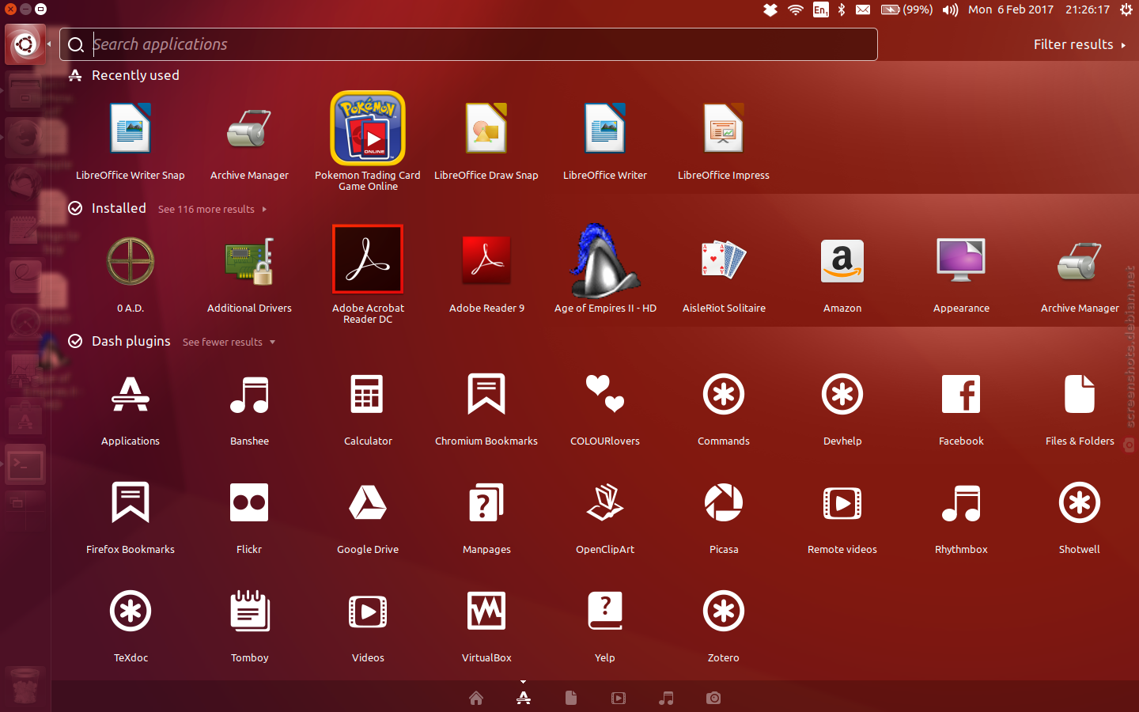Collapse the Dash plugins section header
The image size is (1139, 712).
pos(119,341)
